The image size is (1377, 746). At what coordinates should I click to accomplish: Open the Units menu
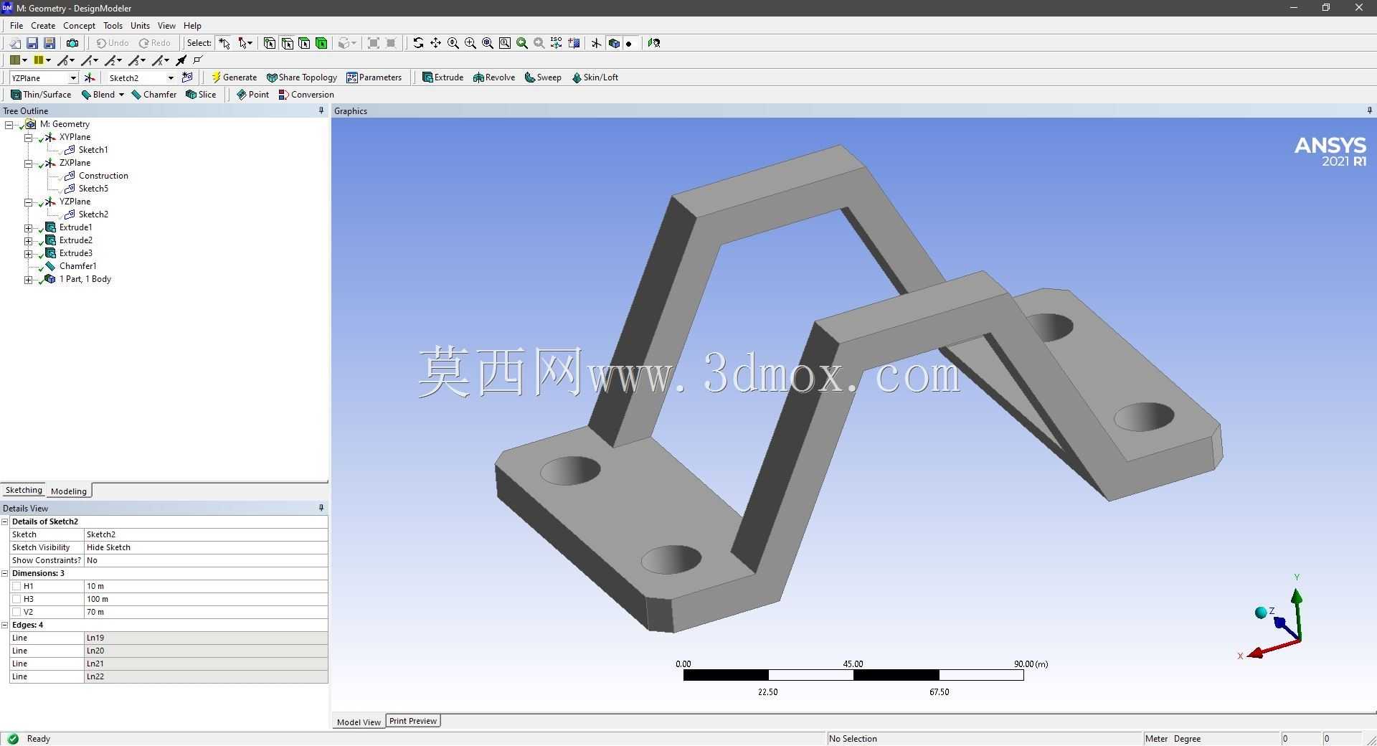(x=140, y=25)
